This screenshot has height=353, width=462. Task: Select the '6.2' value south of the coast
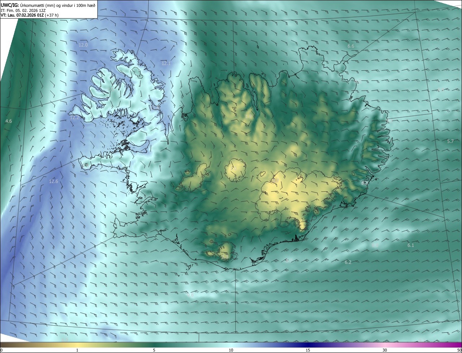tap(348, 262)
